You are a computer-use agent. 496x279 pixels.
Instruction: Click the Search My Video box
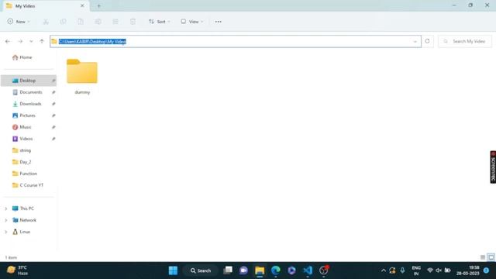465,41
